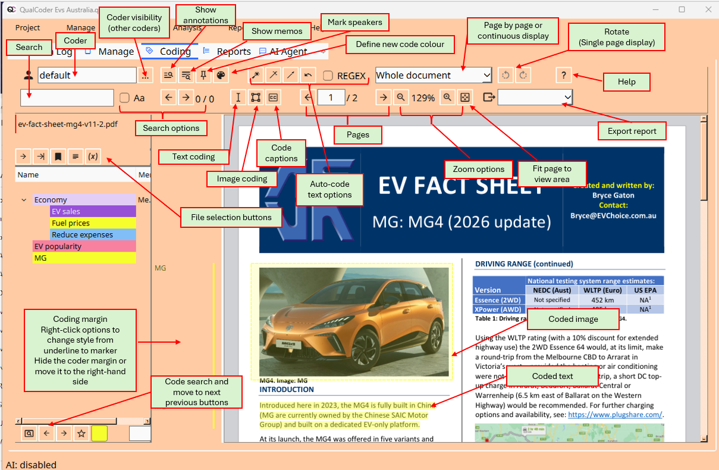Click the third auto-code wand icon

point(290,75)
